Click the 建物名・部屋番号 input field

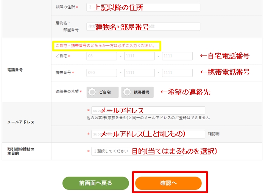tap(143, 27)
